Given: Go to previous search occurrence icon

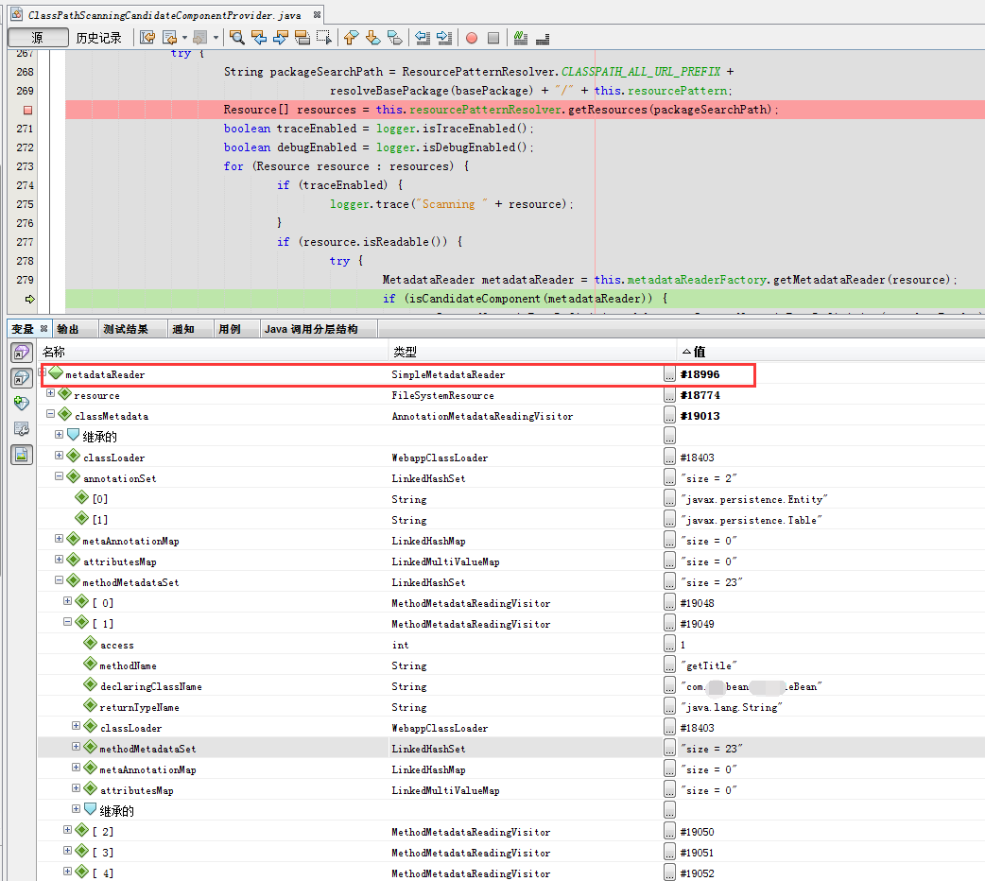Looking at the screenshot, I should coord(259,38).
